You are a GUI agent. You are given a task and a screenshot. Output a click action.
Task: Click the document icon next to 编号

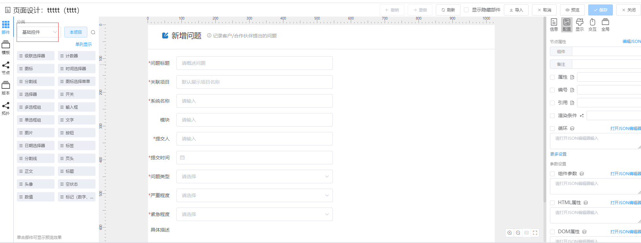click(x=572, y=90)
